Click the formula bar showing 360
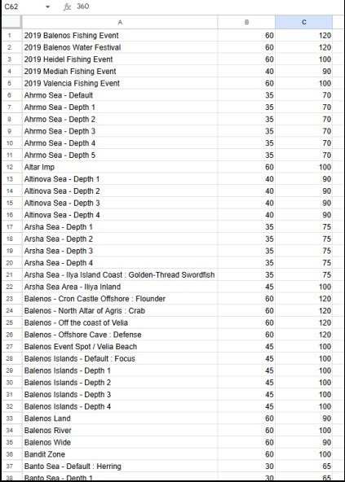Viewport: 345px width, 482px height. (210, 7)
